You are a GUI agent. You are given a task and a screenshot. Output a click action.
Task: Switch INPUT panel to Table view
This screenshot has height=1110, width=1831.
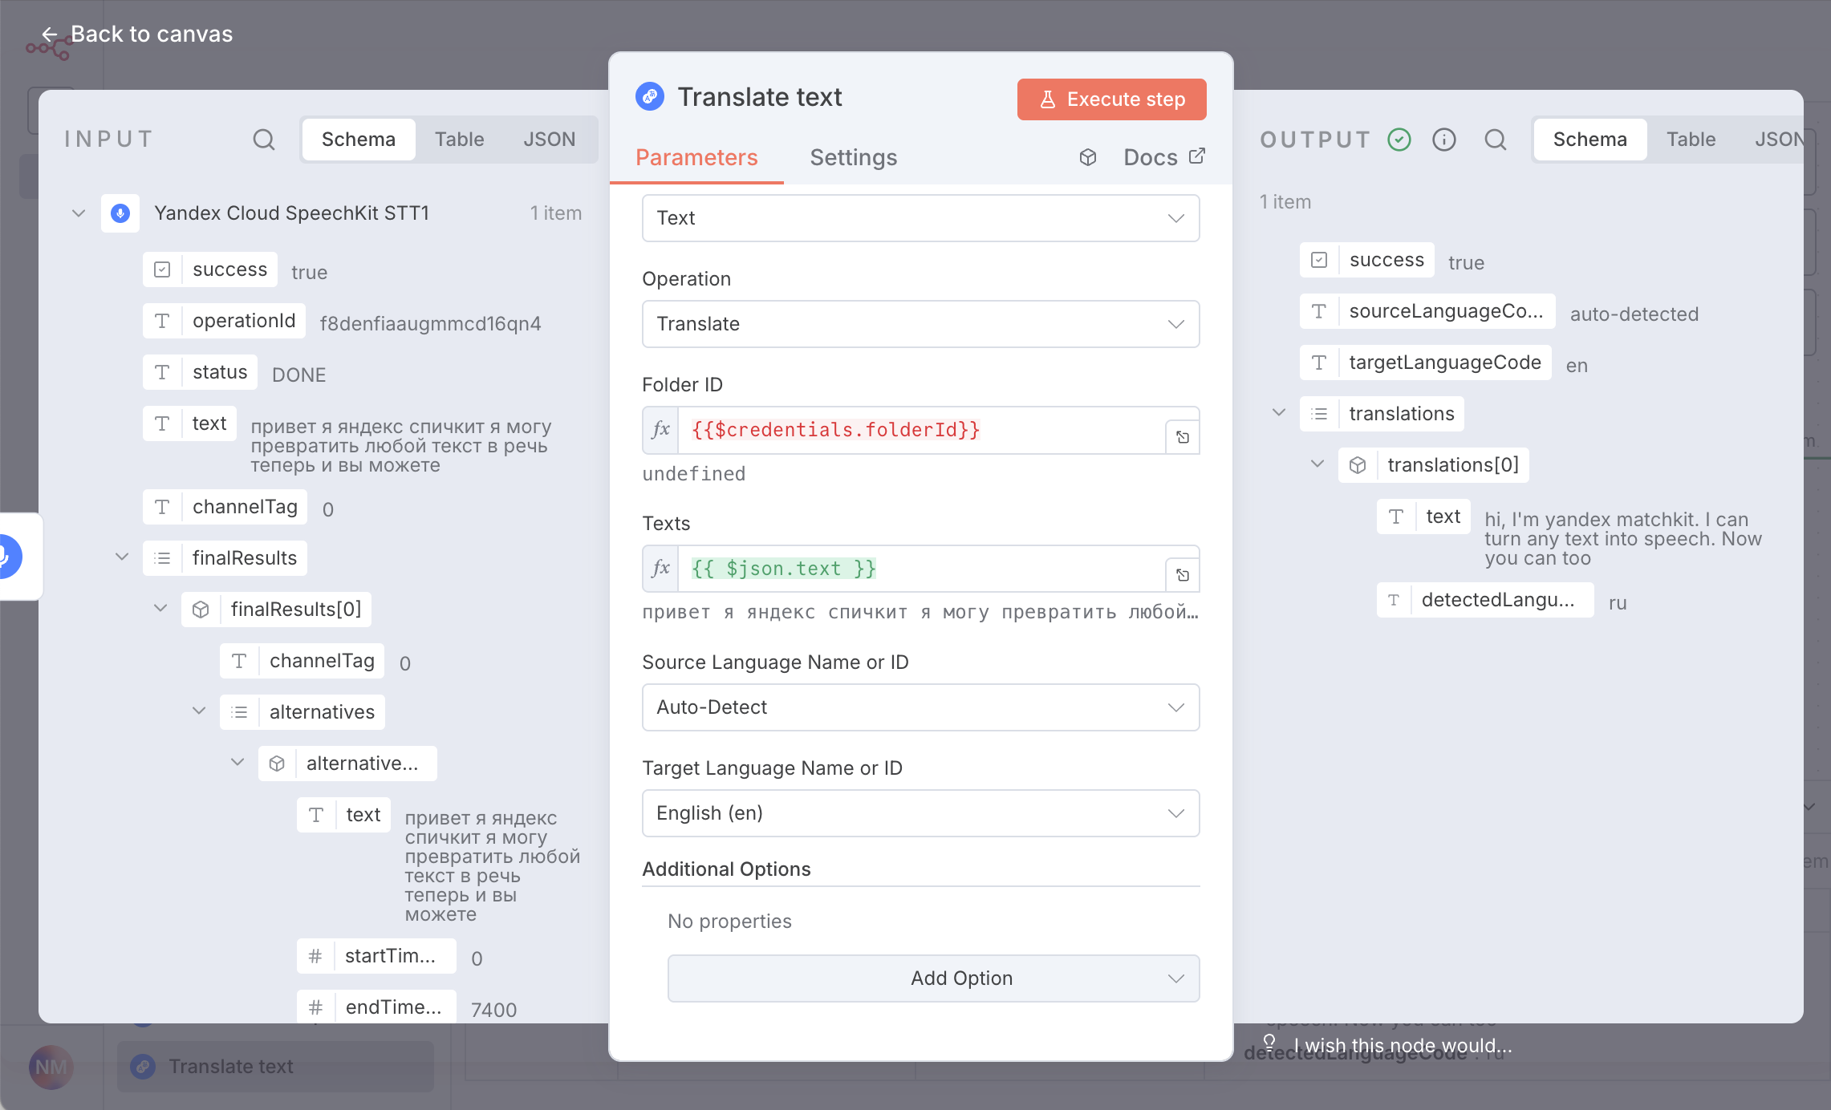pos(460,139)
